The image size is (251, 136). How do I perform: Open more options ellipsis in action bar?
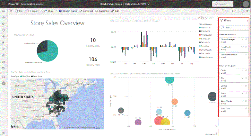[x=123, y=11]
